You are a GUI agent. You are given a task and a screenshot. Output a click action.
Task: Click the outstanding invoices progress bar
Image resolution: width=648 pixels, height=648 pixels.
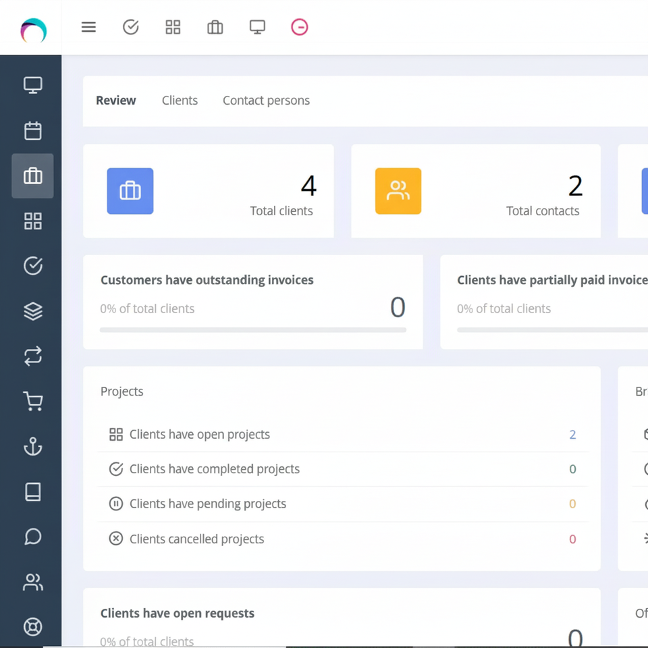pos(252,330)
